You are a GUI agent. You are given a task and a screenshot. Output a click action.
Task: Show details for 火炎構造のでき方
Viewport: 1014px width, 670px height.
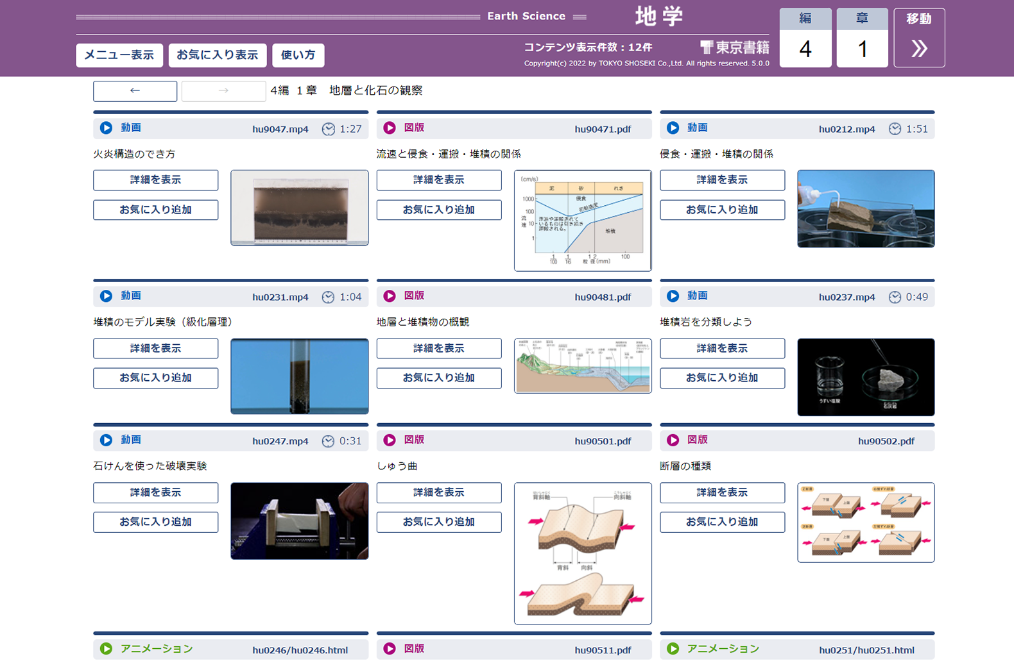click(155, 180)
